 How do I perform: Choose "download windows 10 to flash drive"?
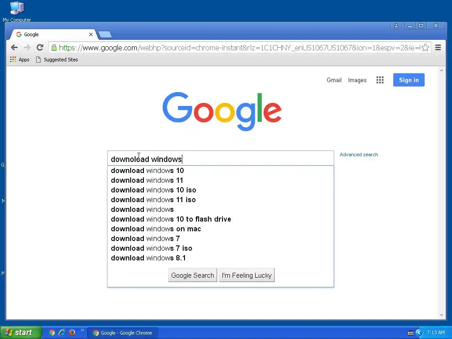point(221,219)
